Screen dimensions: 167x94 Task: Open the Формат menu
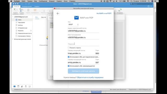click(x=52, y=1)
